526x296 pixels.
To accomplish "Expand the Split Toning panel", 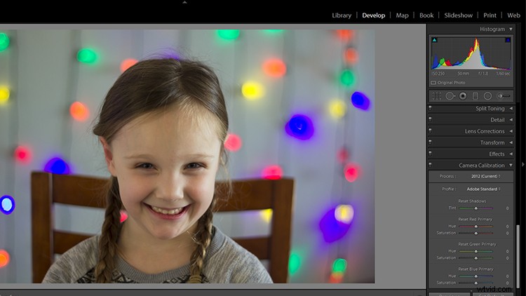I will pyautogui.click(x=511, y=109).
